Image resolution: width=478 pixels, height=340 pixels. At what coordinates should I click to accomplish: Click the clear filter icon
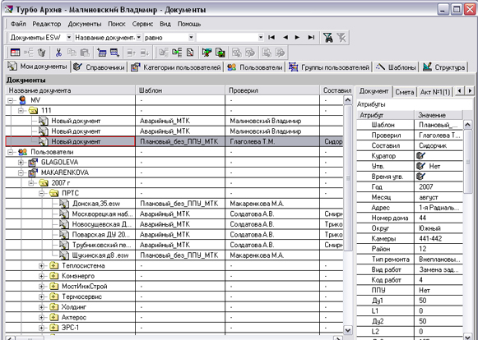(341, 38)
